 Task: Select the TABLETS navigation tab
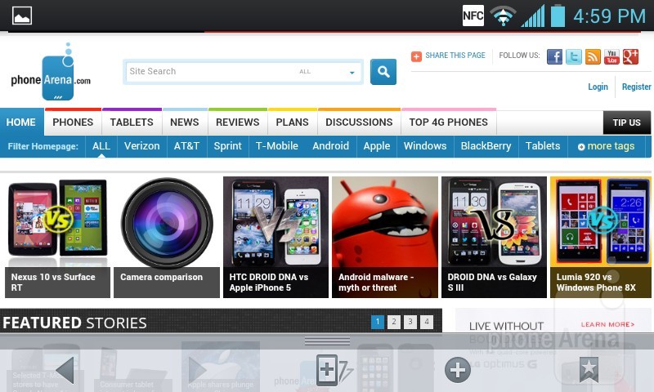pos(132,122)
